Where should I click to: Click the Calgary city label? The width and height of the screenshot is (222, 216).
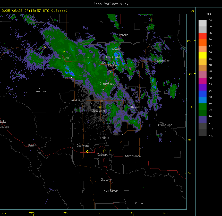[x=103, y=155]
